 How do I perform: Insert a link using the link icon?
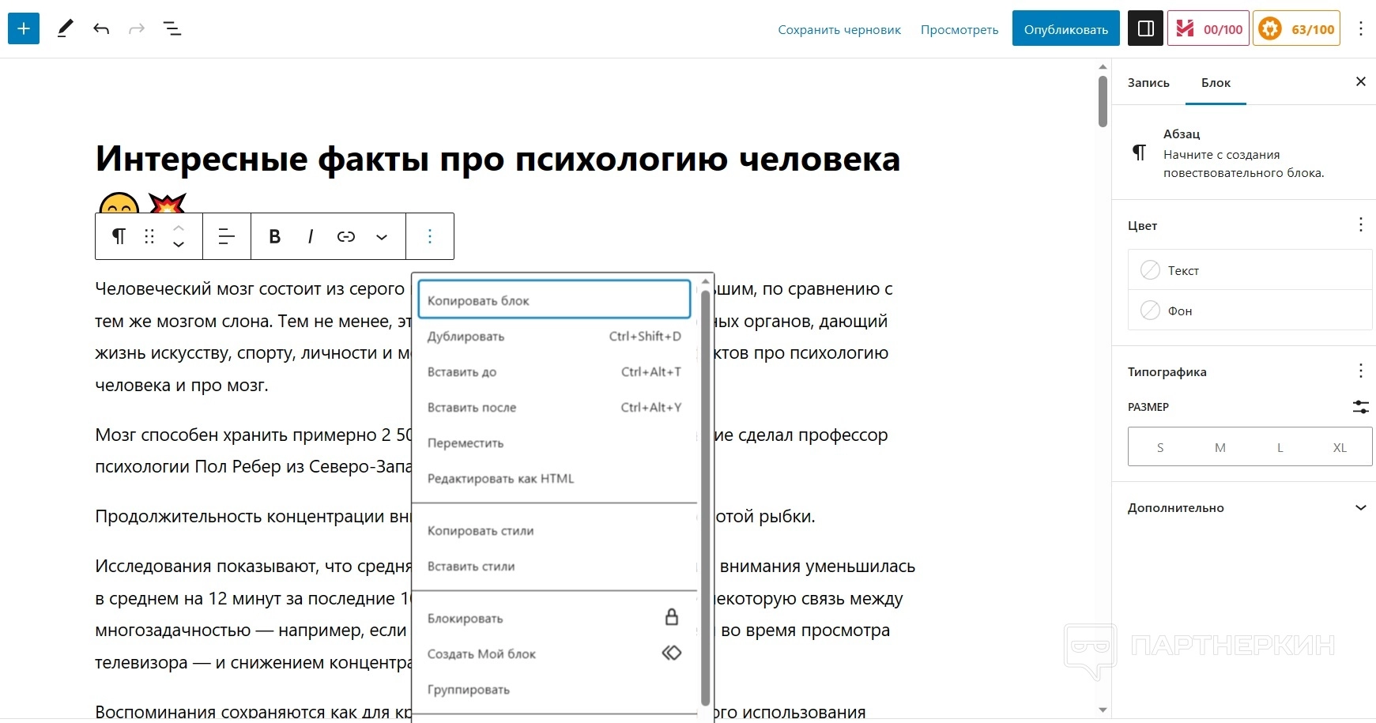[x=346, y=236]
